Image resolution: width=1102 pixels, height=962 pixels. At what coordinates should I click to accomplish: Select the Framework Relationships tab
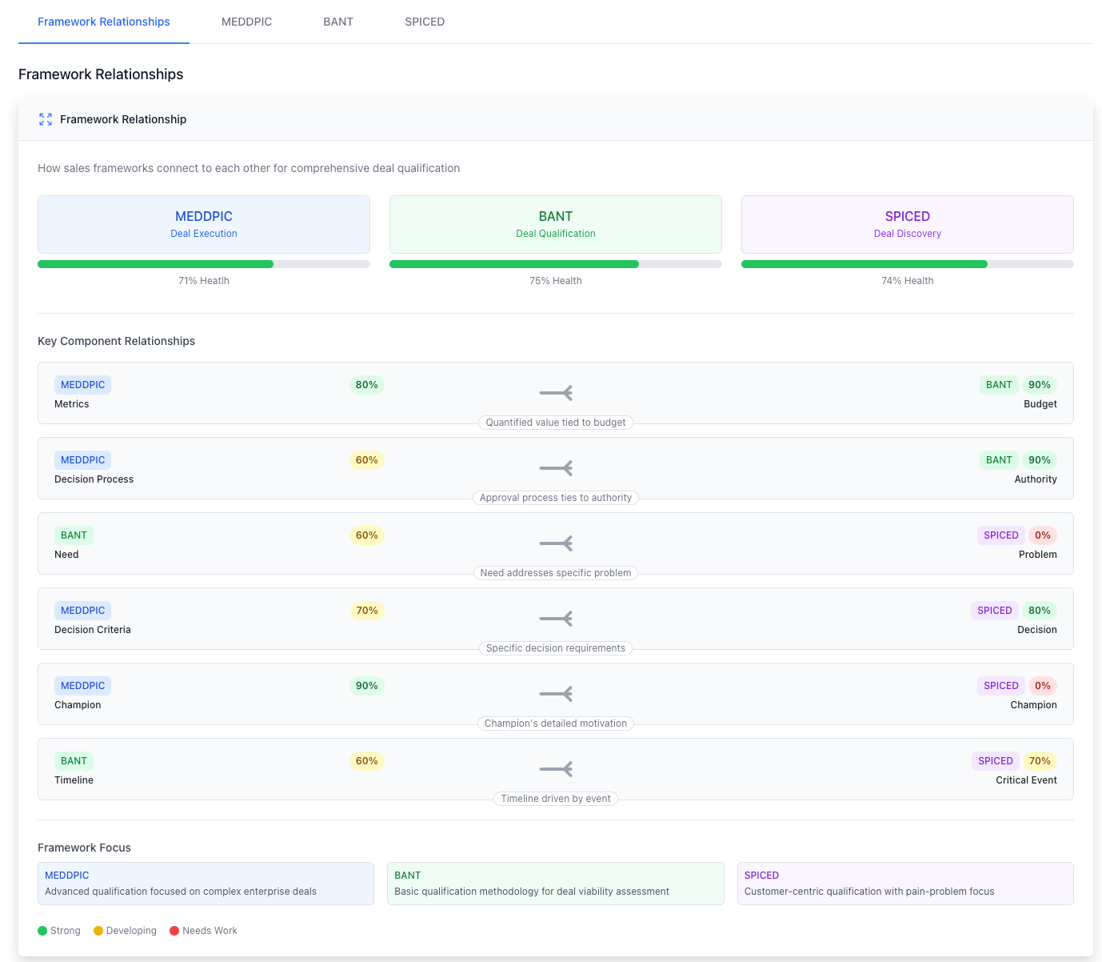coord(103,22)
